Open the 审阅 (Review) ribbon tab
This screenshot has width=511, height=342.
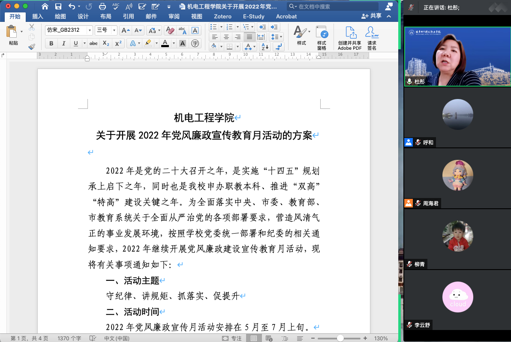point(174,16)
